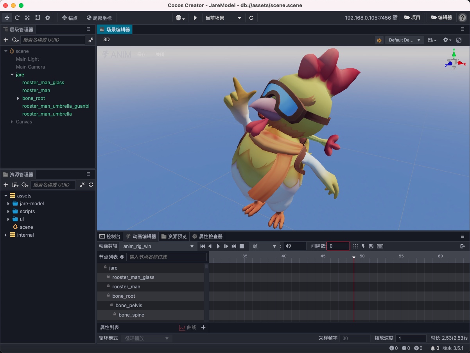Select the Scale transform tool
Image resolution: width=470 pixels, height=353 pixels.
click(x=27, y=18)
